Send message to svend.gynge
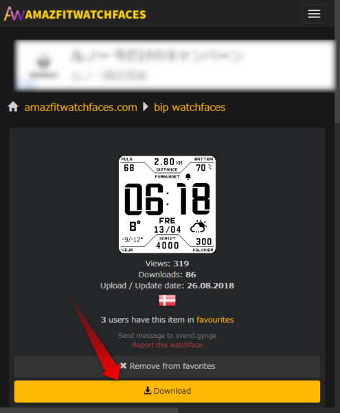Image resolution: width=340 pixels, height=413 pixels. (x=167, y=336)
